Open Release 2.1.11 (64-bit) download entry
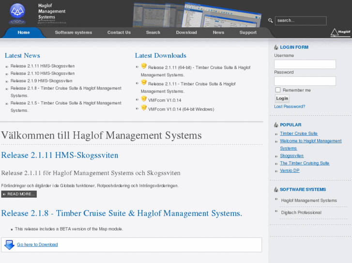This screenshot has height=263, width=352. [x=196, y=71]
